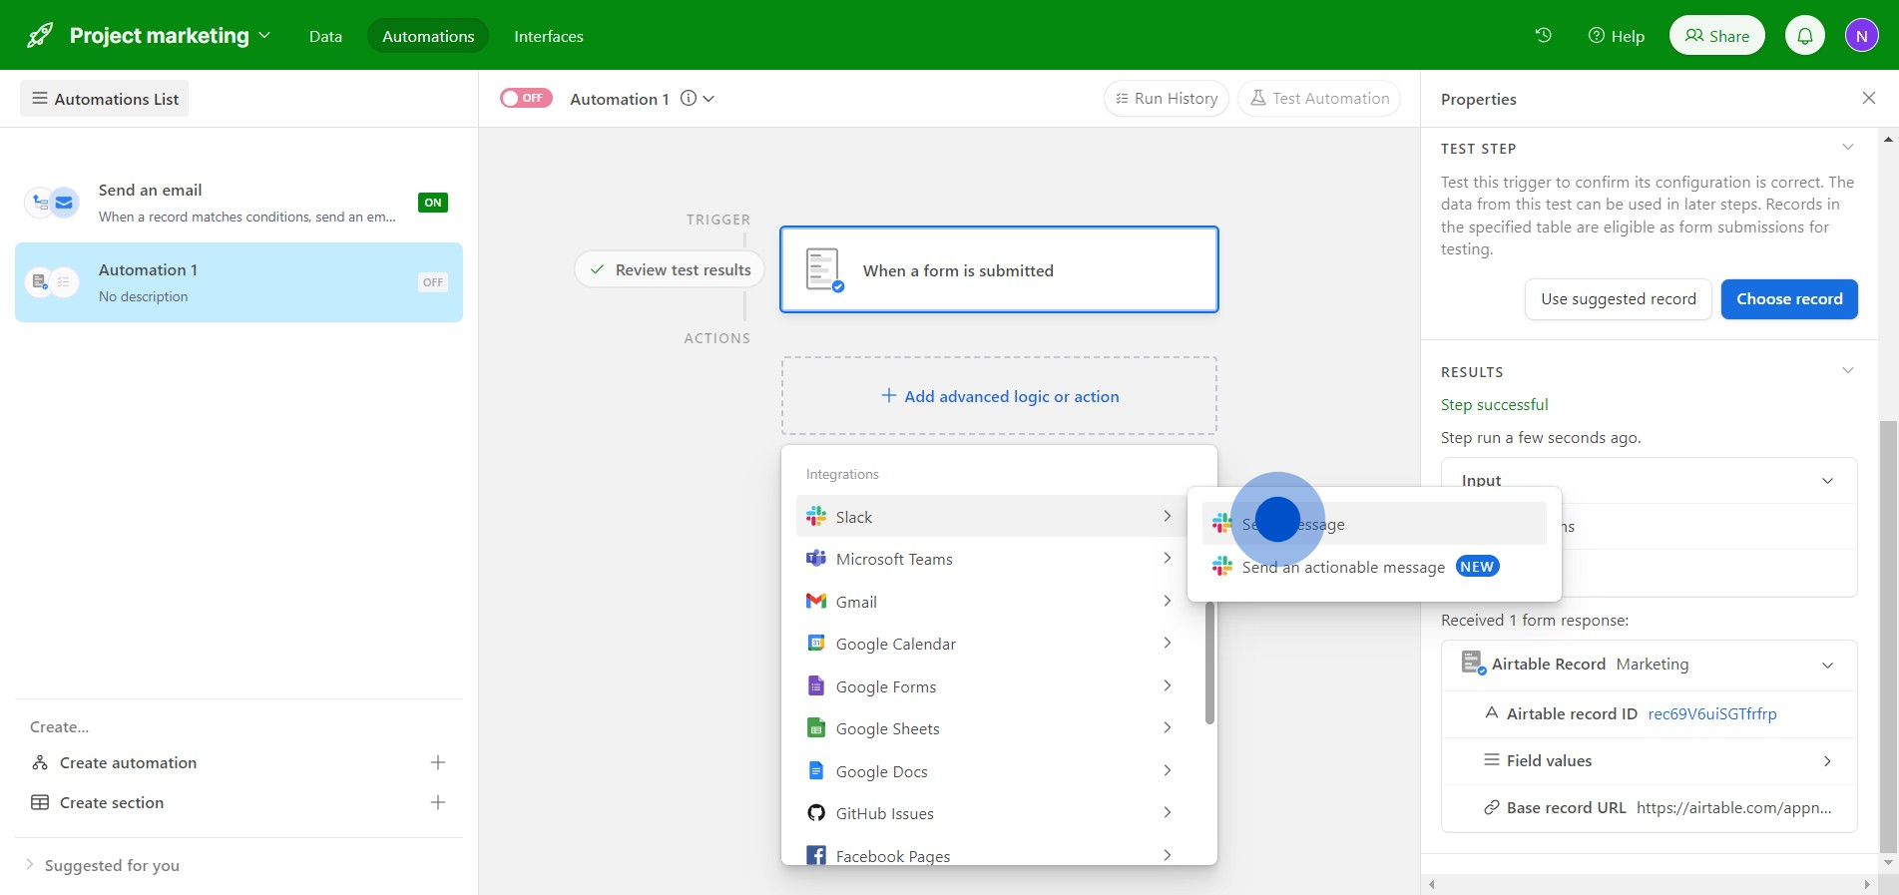Click Add advanced logic or action
Screen dimensions: 1899x895
click(x=999, y=396)
